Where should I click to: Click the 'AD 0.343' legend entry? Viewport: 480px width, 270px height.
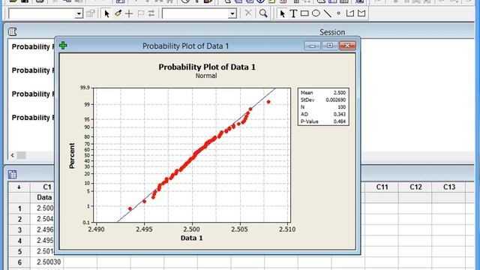pyautogui.click(x=323, y=115)
